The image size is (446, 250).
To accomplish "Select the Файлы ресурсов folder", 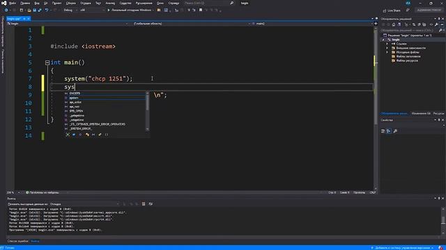I will (x=405, y=60).
